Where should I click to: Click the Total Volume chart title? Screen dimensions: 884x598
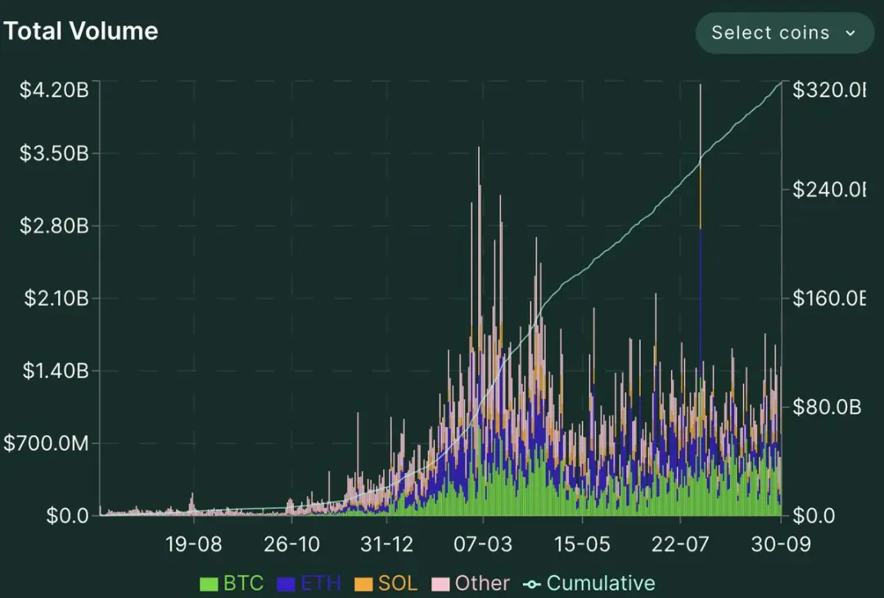point(80,31)
